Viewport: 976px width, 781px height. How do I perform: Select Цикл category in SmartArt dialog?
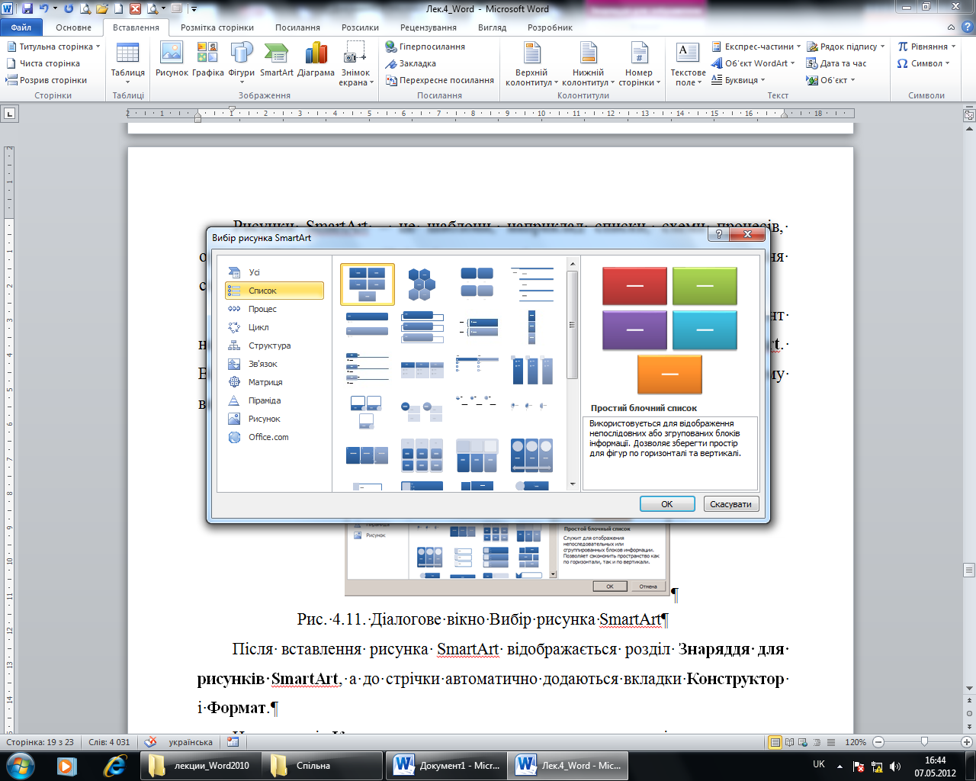click(274, 327)
